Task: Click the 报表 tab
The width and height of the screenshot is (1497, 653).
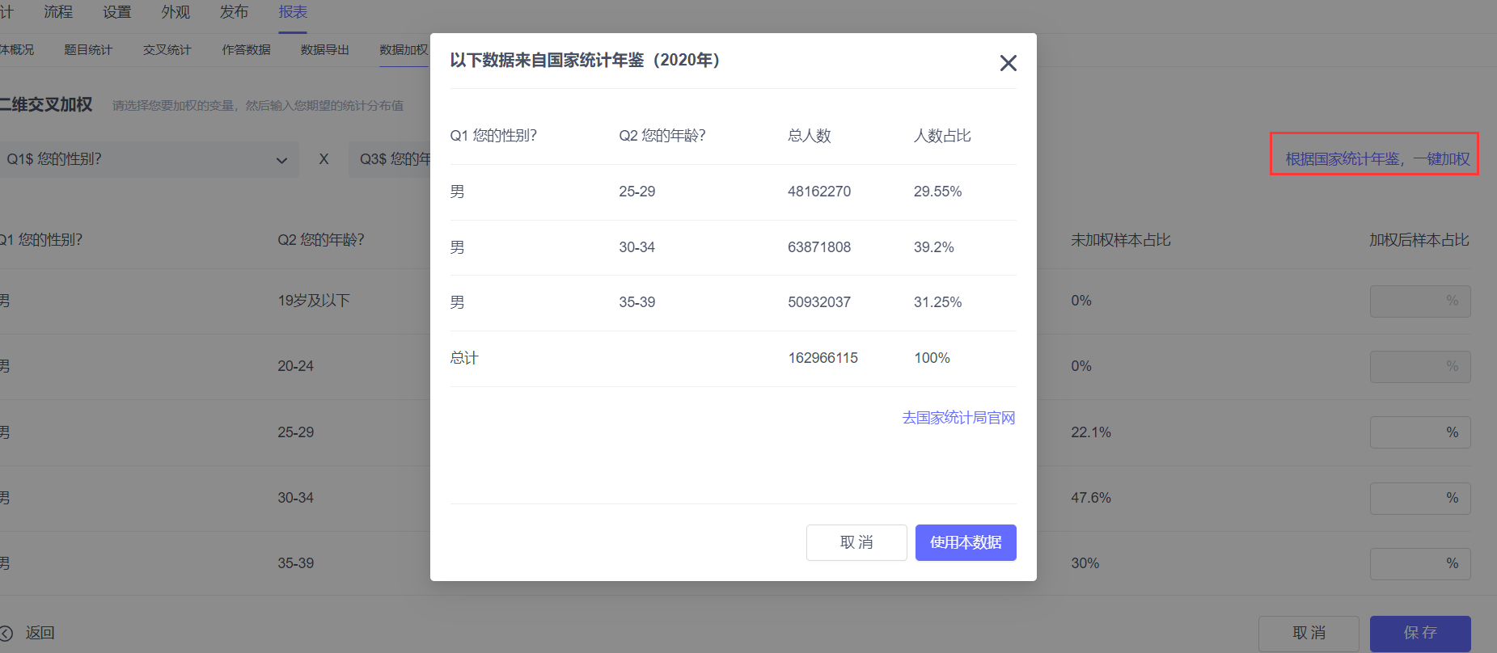Action: click(x=293, y=12)
